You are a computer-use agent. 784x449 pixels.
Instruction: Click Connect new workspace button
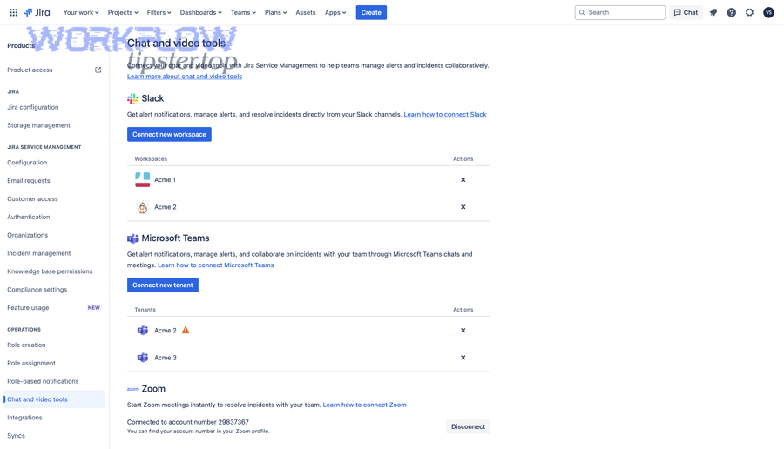click(169, 134)
